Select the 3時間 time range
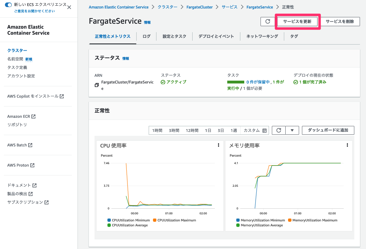The height and width of the screenshot is (249, 366). (174, 130)
